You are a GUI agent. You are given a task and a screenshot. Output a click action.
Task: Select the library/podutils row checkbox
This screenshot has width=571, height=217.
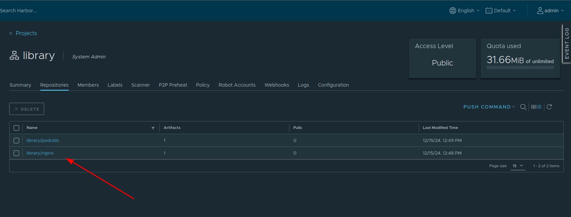pos(16,141)
